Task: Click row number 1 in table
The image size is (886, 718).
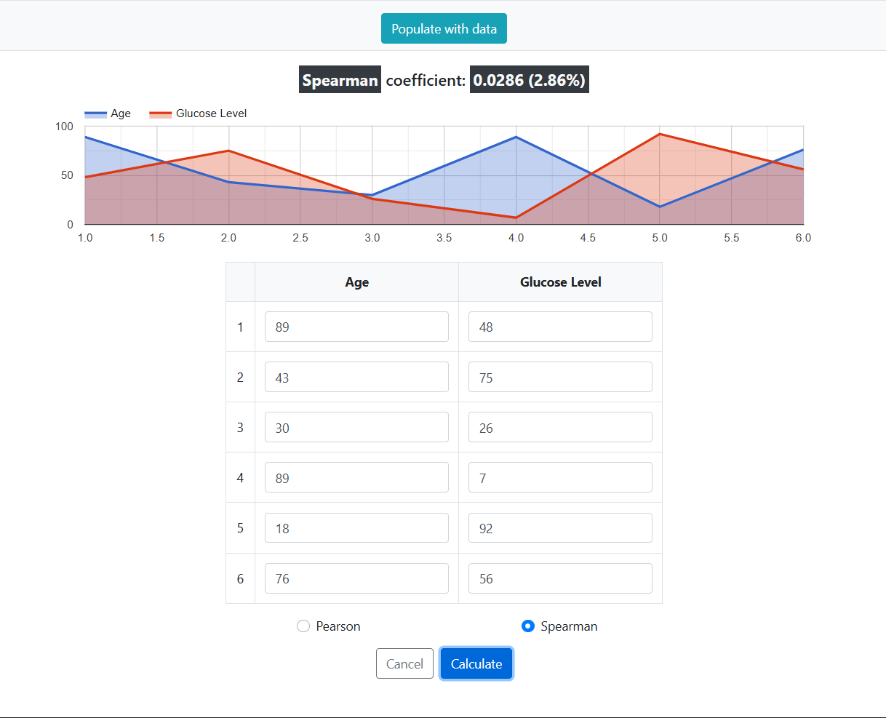Action: coord(240,327)
